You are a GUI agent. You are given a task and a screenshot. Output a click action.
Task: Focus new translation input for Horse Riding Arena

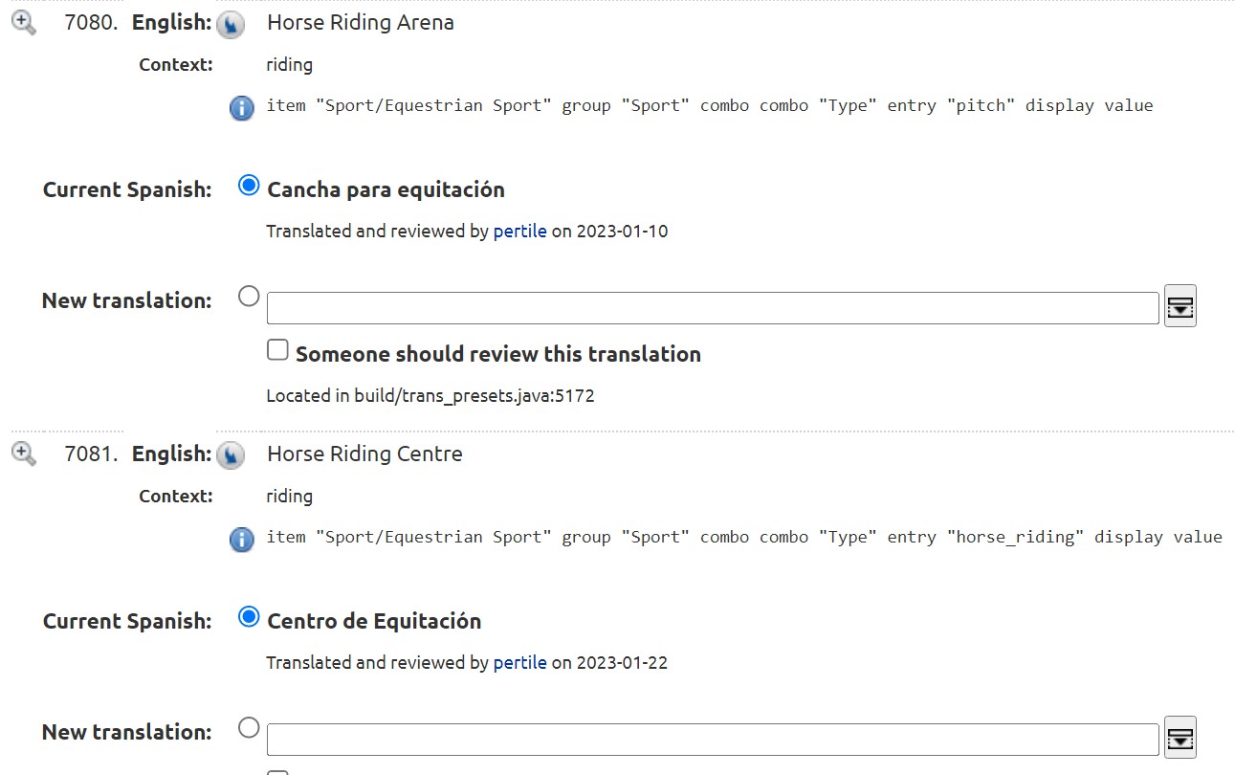coord(712,308)
